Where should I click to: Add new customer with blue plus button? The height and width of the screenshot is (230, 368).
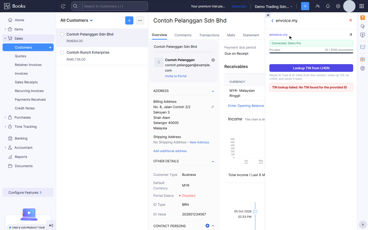(129, 20)
